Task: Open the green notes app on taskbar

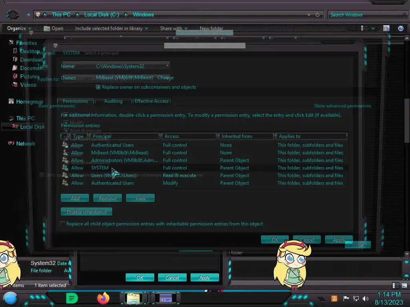Action: tap(72, 298)
